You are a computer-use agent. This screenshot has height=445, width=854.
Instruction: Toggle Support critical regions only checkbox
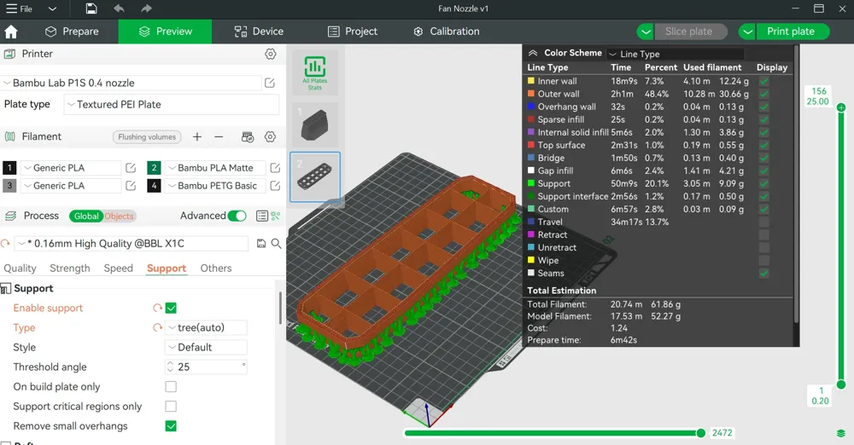(171, 407)
